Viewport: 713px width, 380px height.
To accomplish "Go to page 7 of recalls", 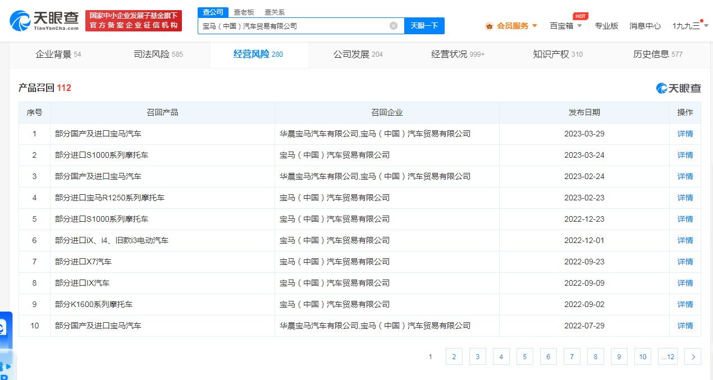I will coord(572,356).
